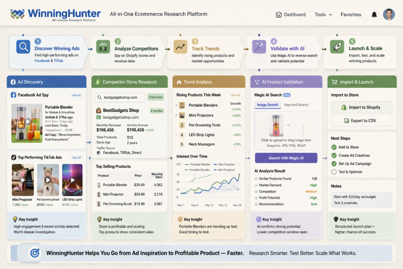This screenshot has width=403, height=269.
Task: Open the notification bell
Action: pos(374,14)
